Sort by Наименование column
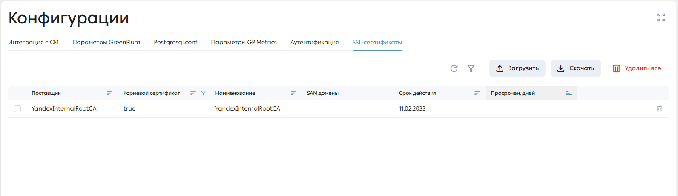Screen dimensions: 678x196 coord(293,93)
